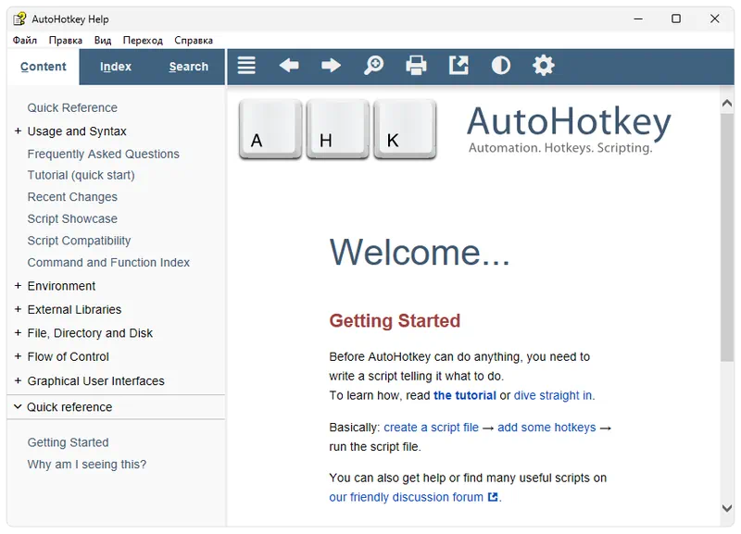The height and width of the screenshot is (534, 741).
Task: Collapse the Quick reference panel chevron
Action: click(18, 406)
